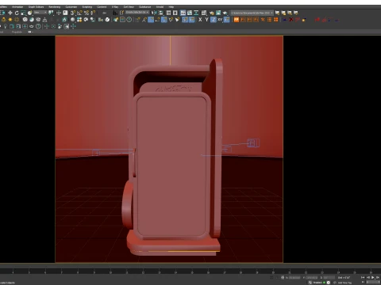Toggle the Layer Explorer icon
Screen dimensions: 381x285
coord(175,13)
